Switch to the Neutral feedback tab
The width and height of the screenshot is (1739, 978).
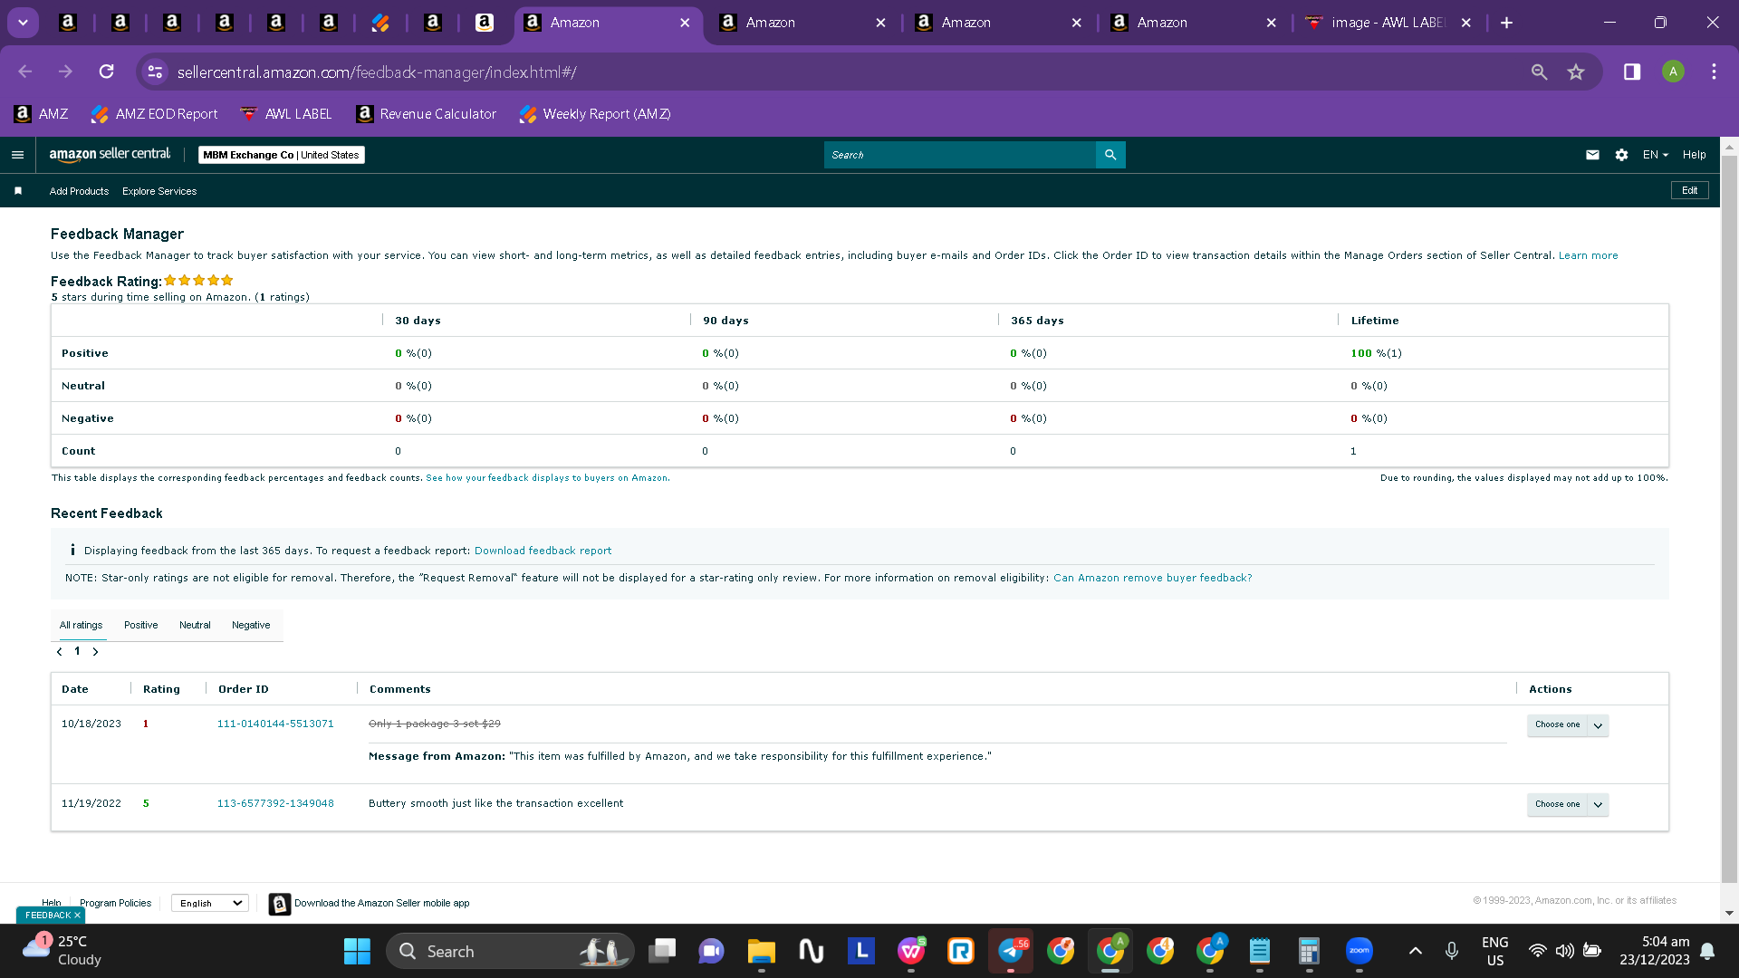(195, 625)
